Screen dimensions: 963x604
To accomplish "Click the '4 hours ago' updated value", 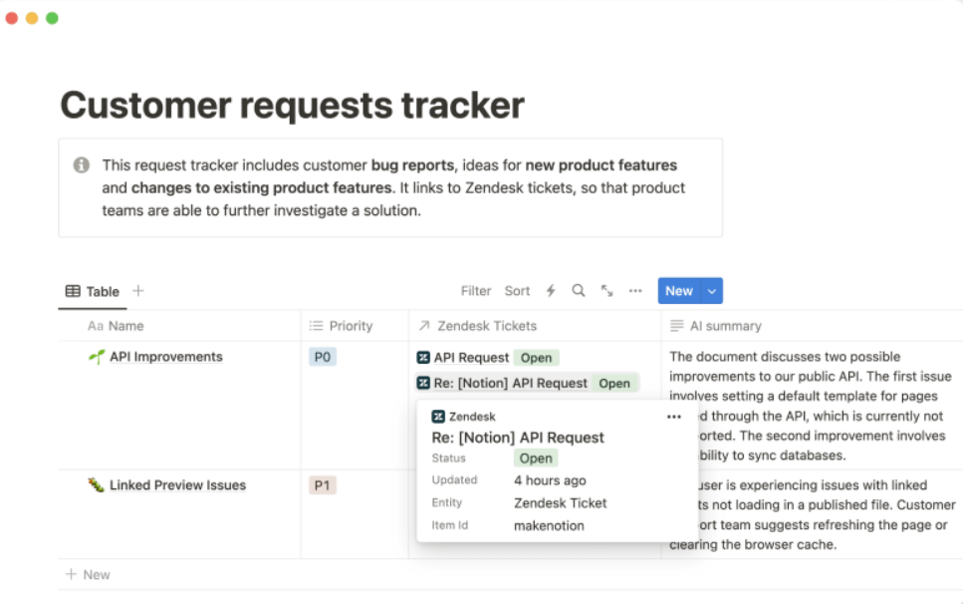I will 550,480.
